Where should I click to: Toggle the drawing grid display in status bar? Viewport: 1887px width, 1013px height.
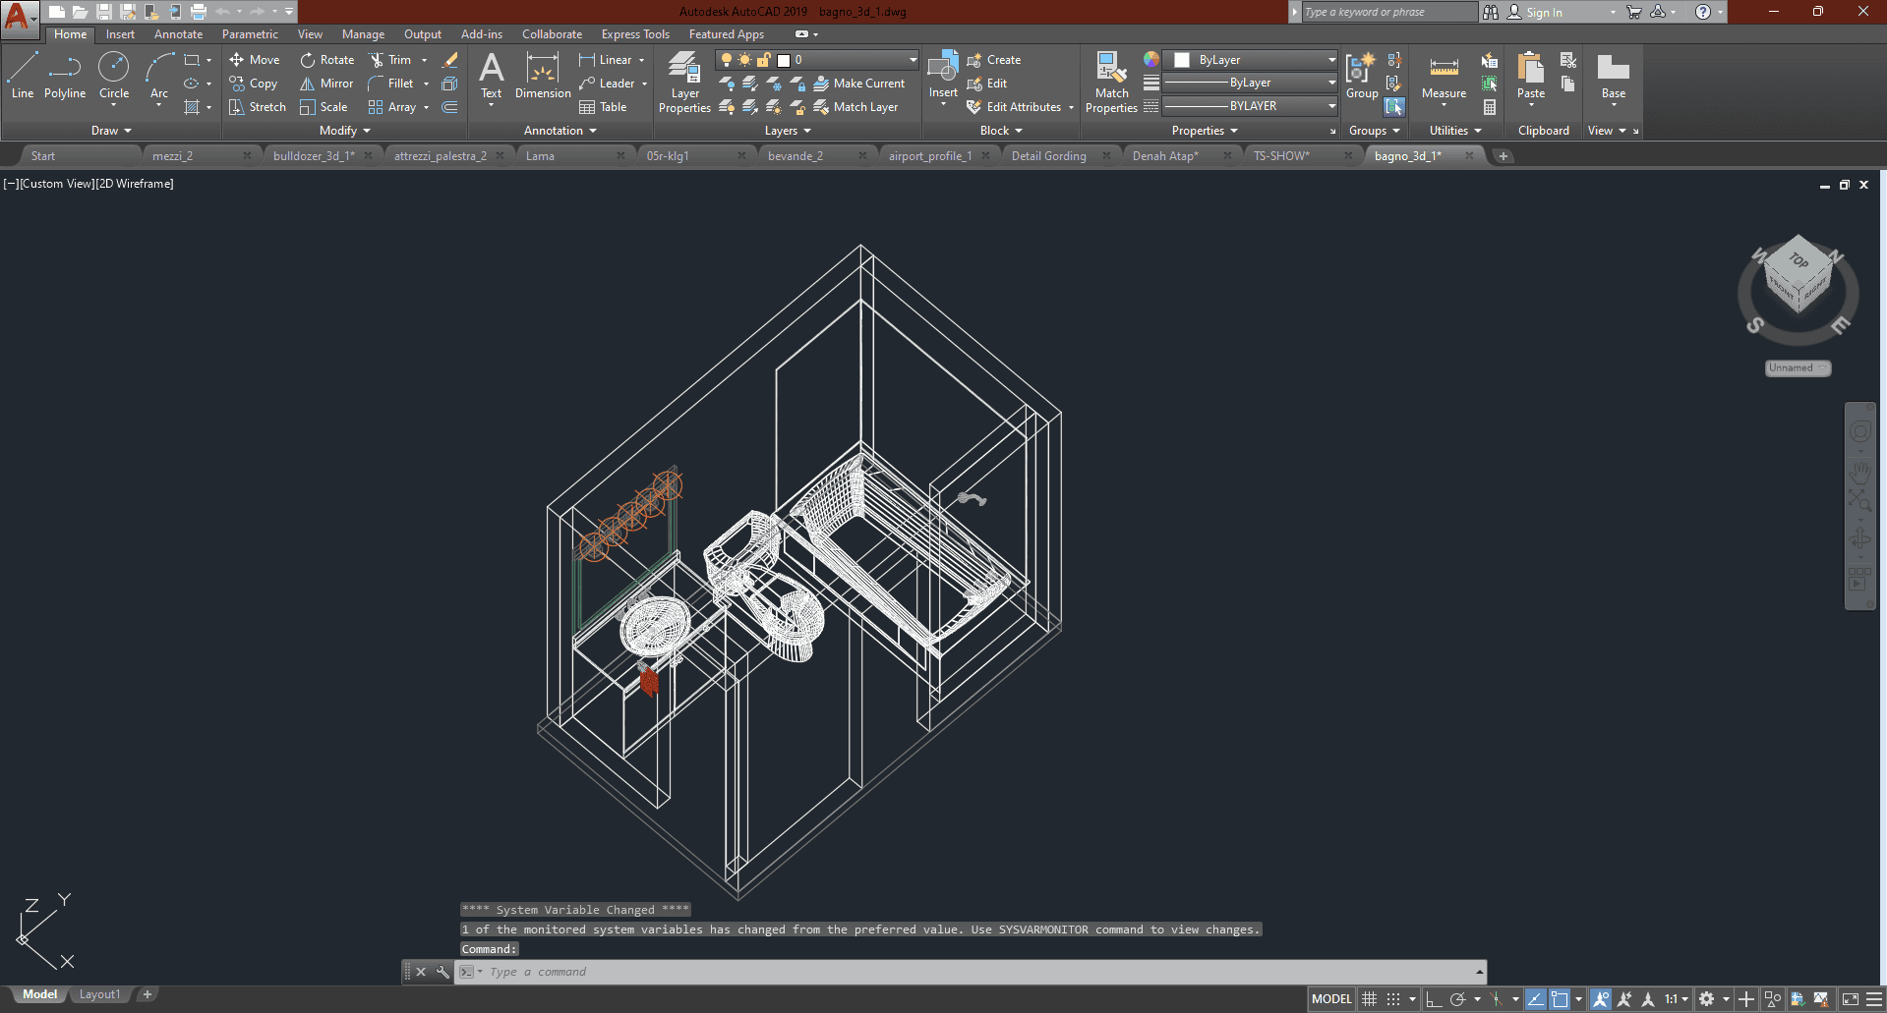[1369, 999]
